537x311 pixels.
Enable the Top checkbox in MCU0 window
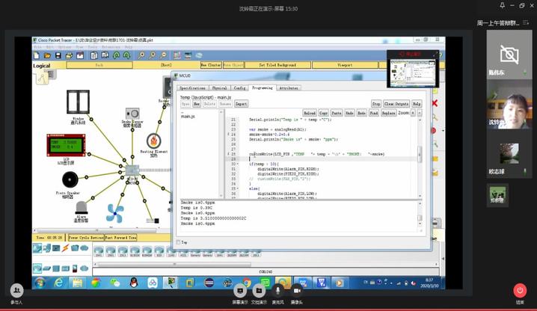click(178, 241)
